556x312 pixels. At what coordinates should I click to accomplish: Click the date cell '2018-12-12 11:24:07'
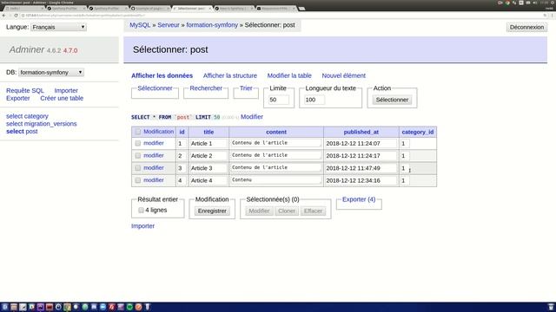(x=361, y=143)
